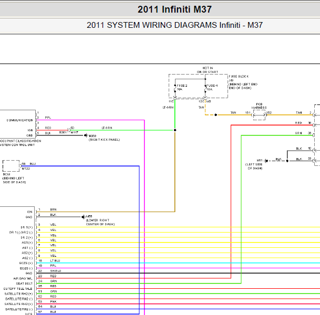The width and height of the screenshot is (320, 315).
Task: Click the Fuse Block J/B label
Action: [243, 82]
